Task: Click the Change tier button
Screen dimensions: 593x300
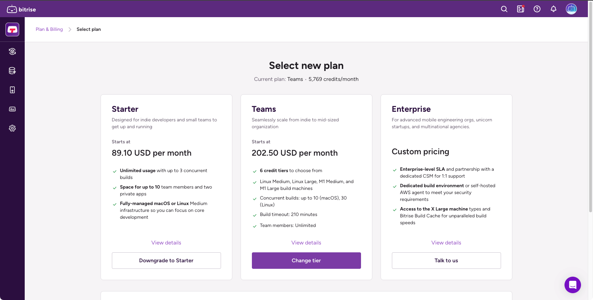Action: (306, 260)
